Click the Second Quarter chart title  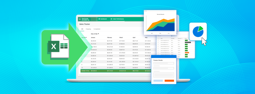tap(160, 14)
